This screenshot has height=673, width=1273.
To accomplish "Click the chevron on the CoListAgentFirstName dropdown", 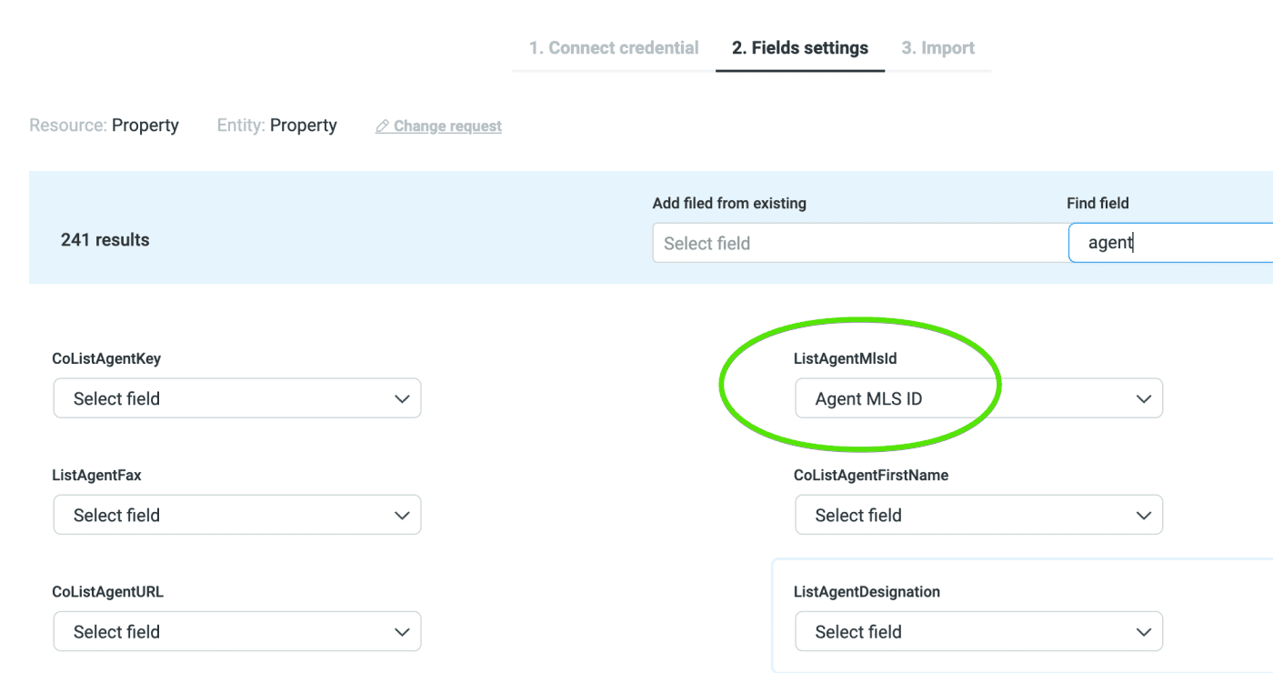I will tap(1145, 514).
